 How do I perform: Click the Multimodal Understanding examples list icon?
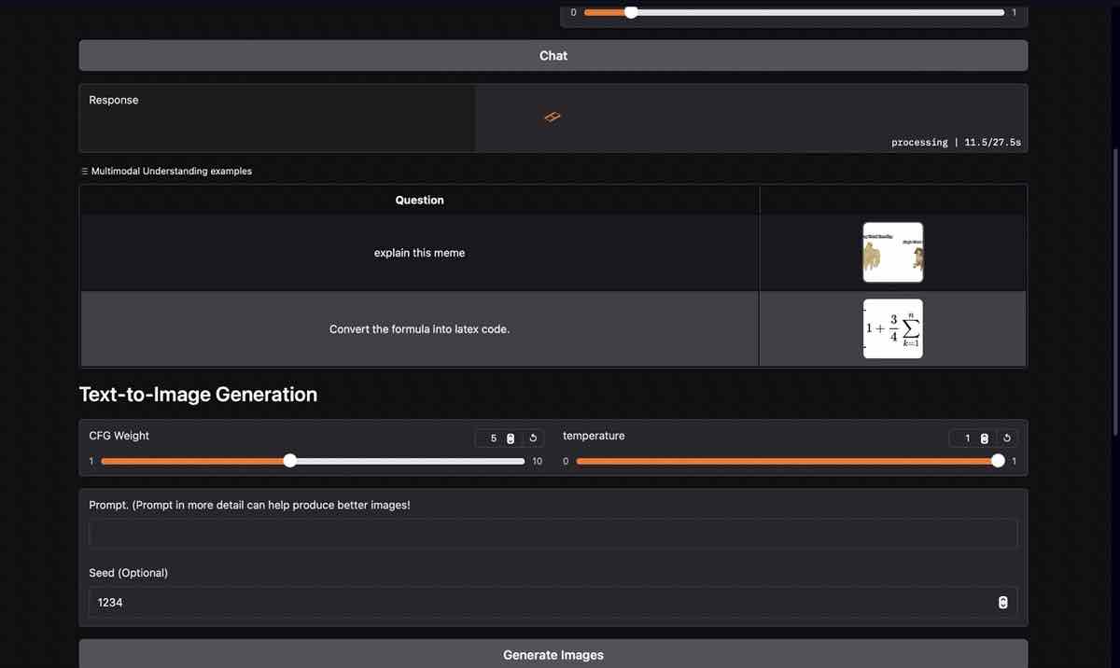coord(85,171)
